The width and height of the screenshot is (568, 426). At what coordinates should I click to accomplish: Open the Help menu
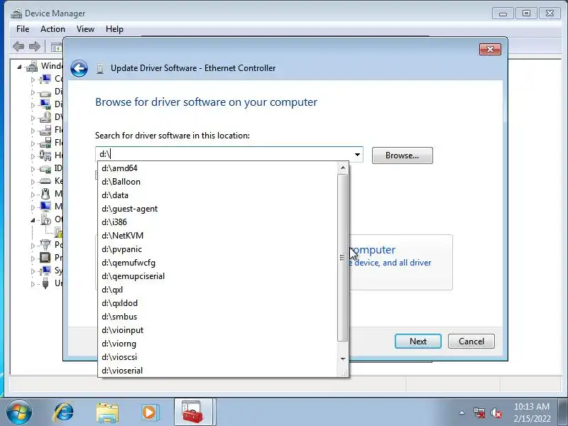click(x=114, y=29)
